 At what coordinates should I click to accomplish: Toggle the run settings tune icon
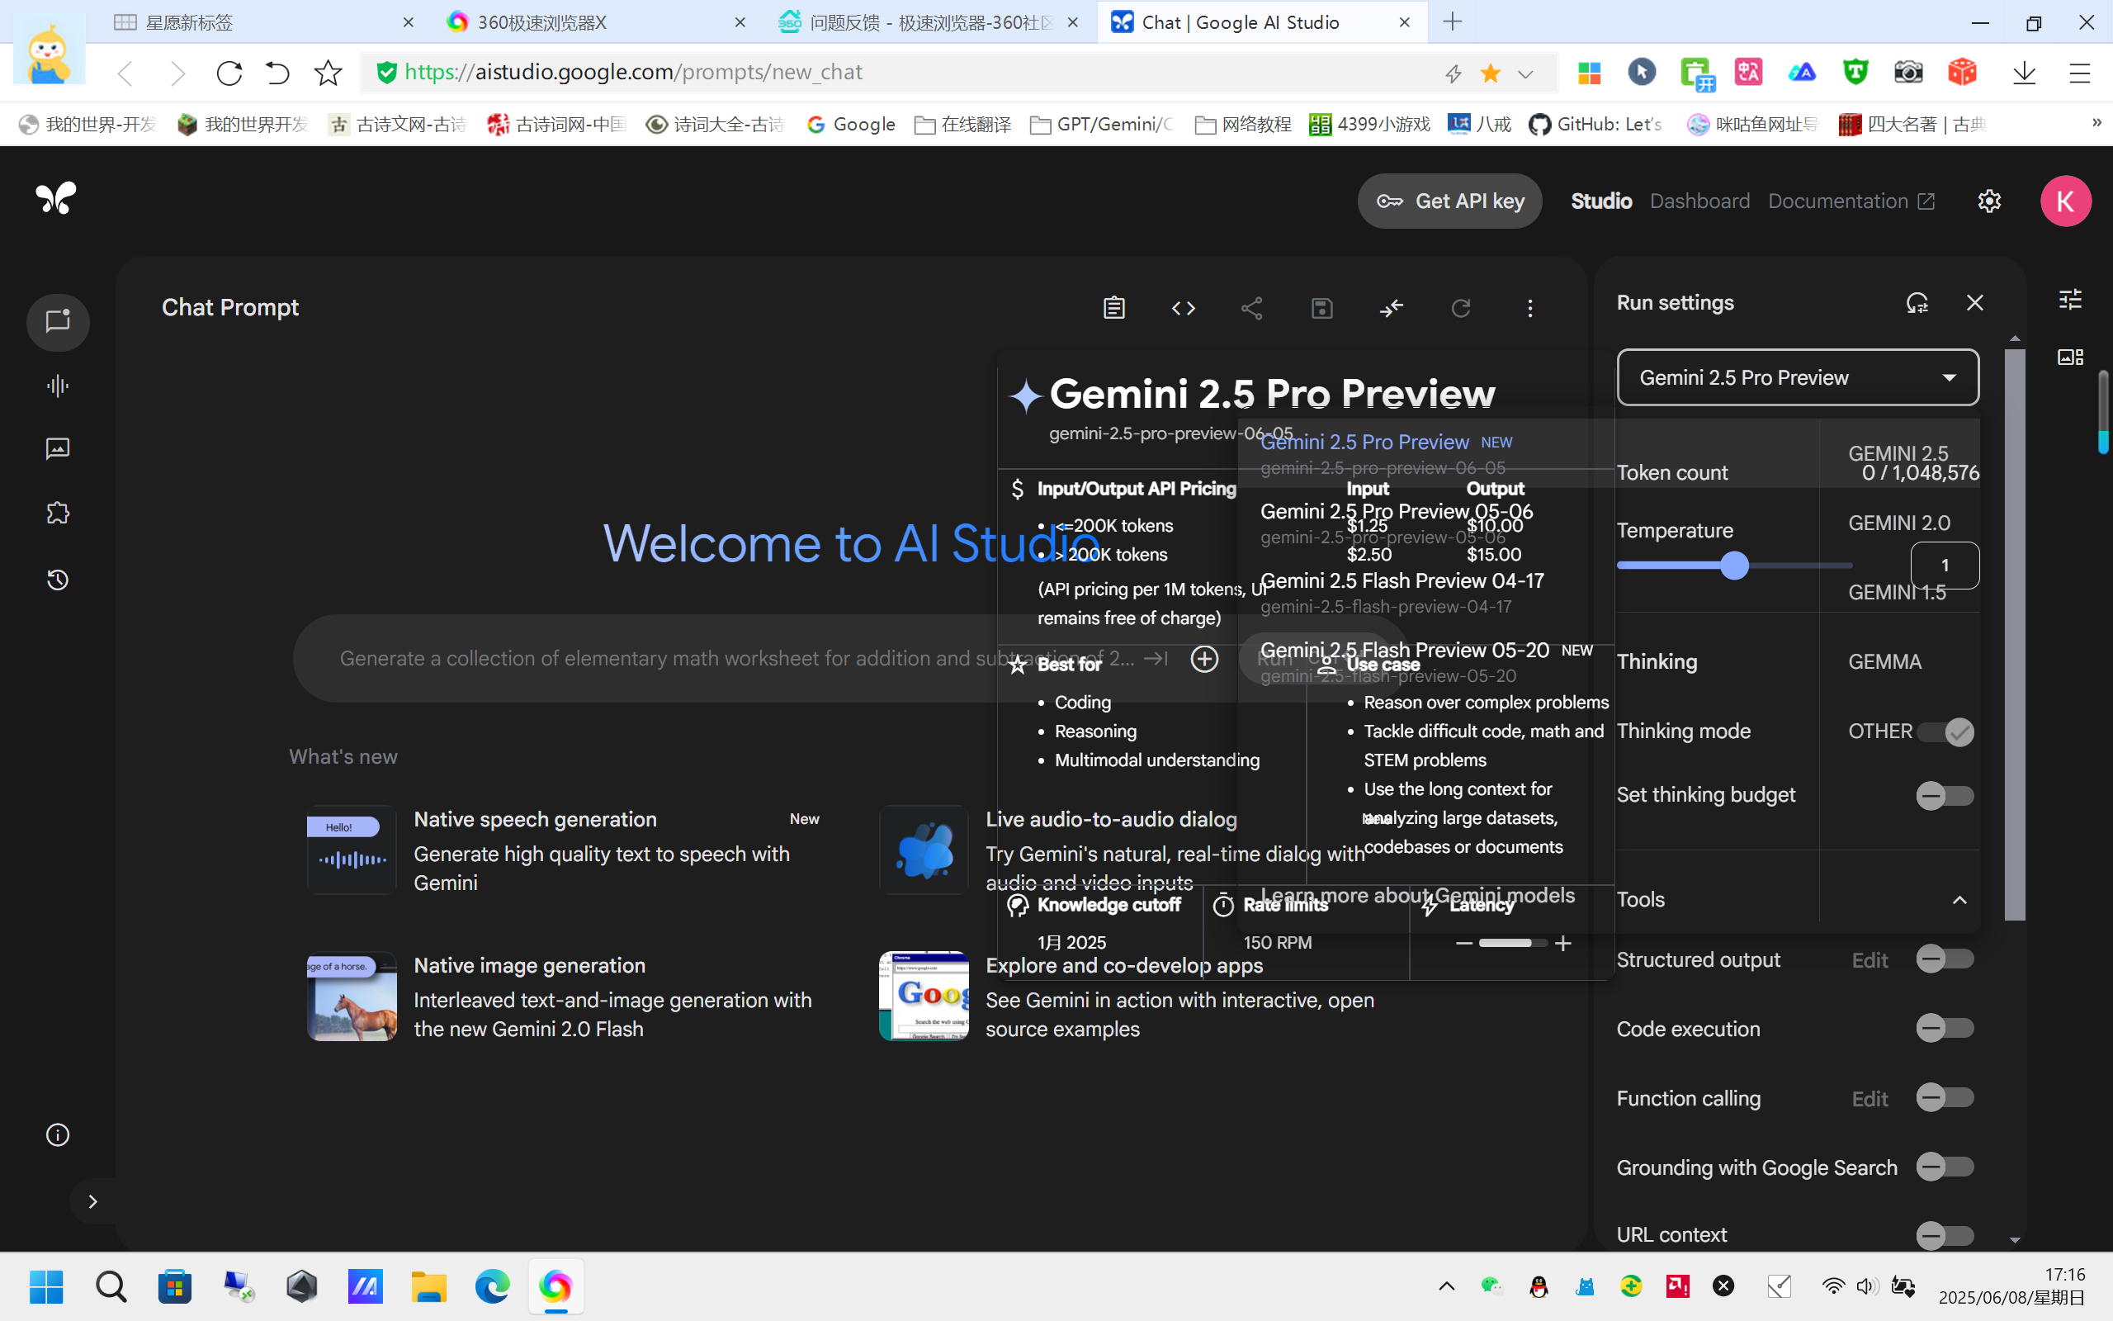(2071, 300)
